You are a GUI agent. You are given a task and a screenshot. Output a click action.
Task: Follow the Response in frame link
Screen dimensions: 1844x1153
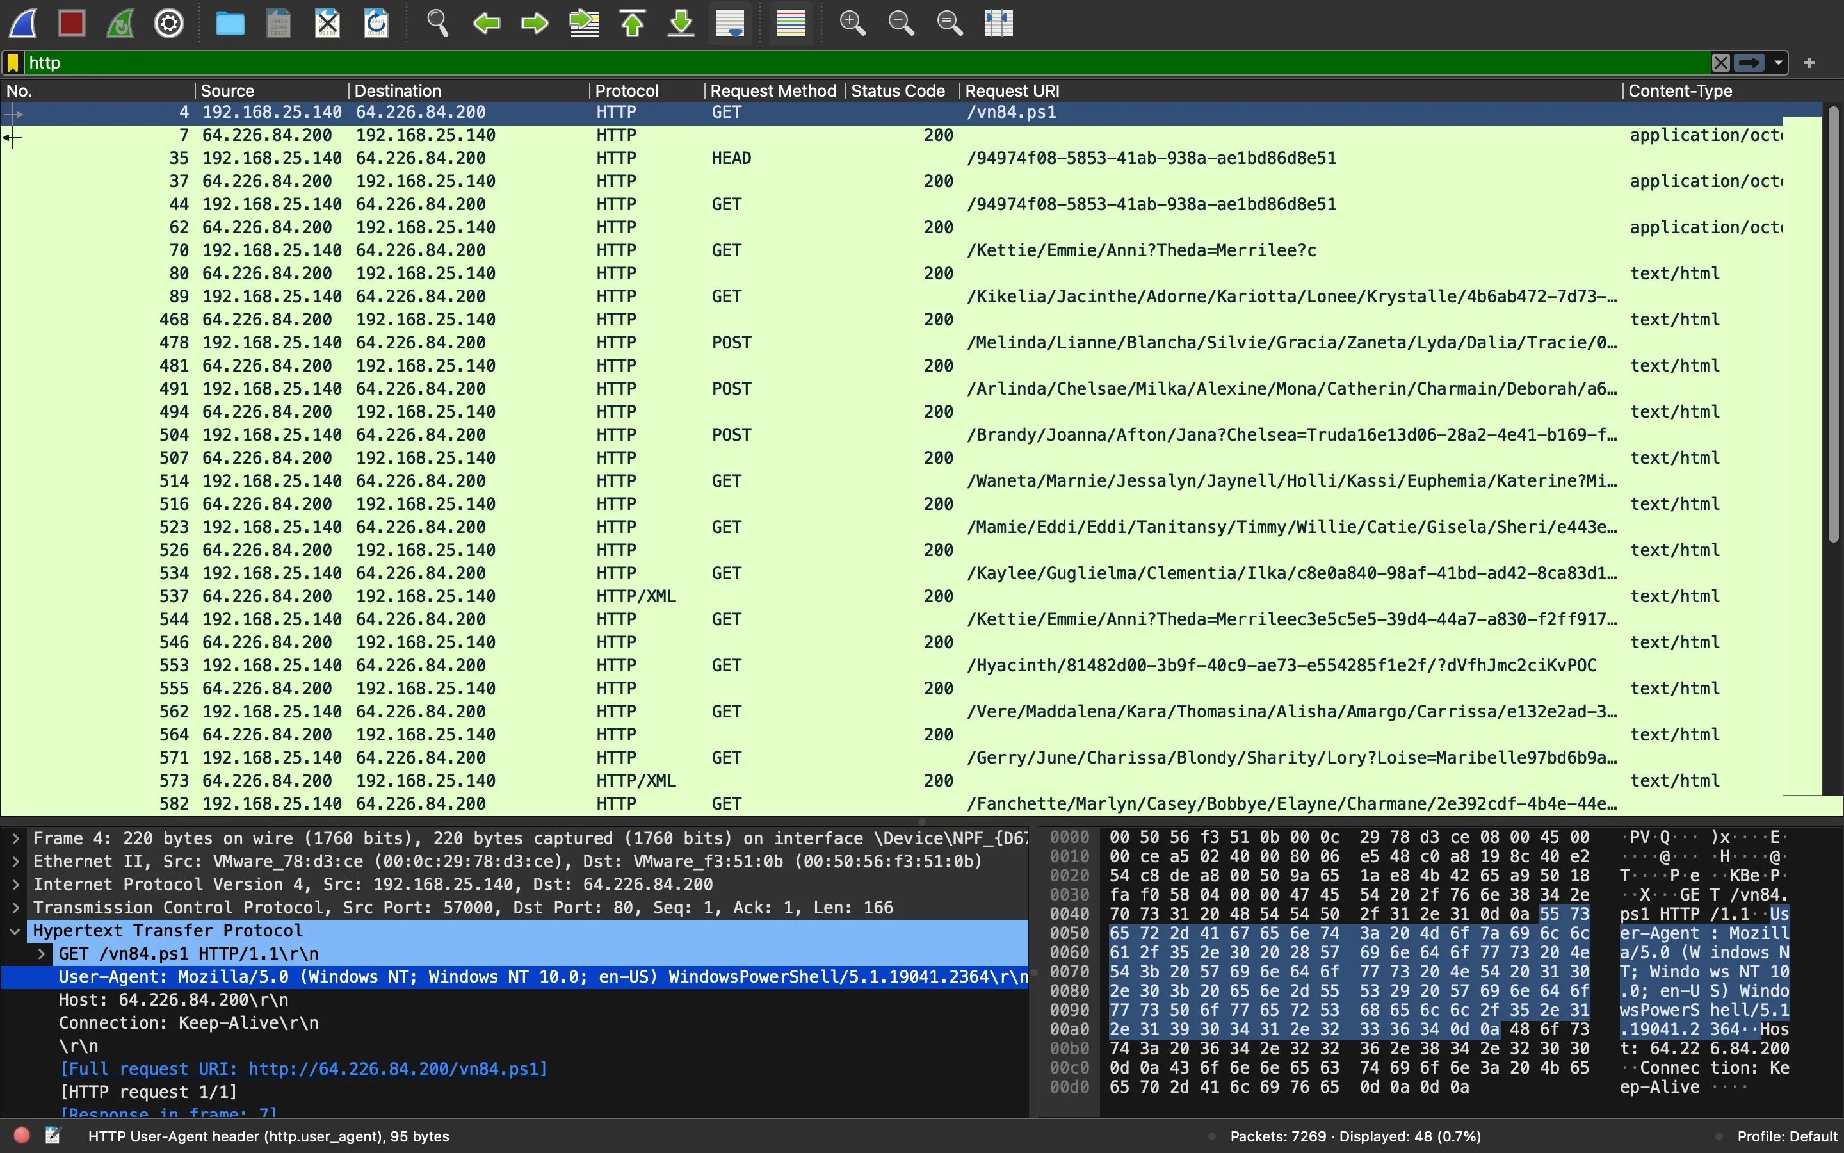(168, 1113)
